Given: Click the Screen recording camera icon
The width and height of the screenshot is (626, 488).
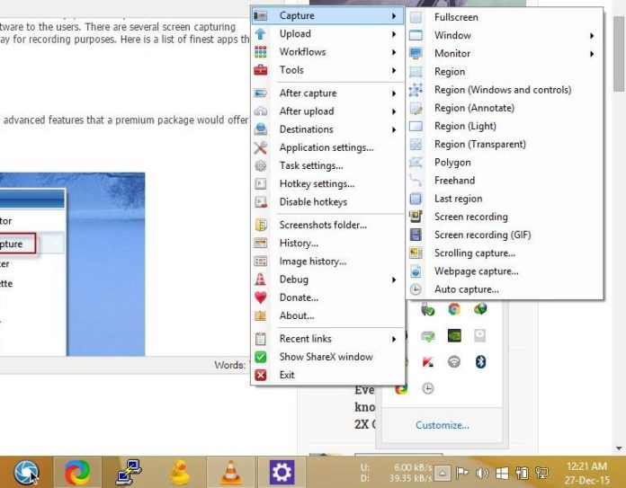Looking at the screenshot, I should pyautogui.click(x=416, y=217).
